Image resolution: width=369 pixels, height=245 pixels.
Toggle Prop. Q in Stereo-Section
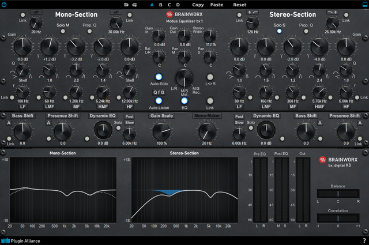pyautogui.click(x=306, y=31)
